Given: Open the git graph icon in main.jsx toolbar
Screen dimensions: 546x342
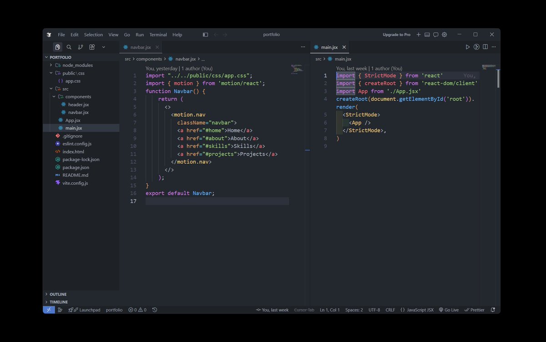Looking at the screenshot, I should click(476, 47).
